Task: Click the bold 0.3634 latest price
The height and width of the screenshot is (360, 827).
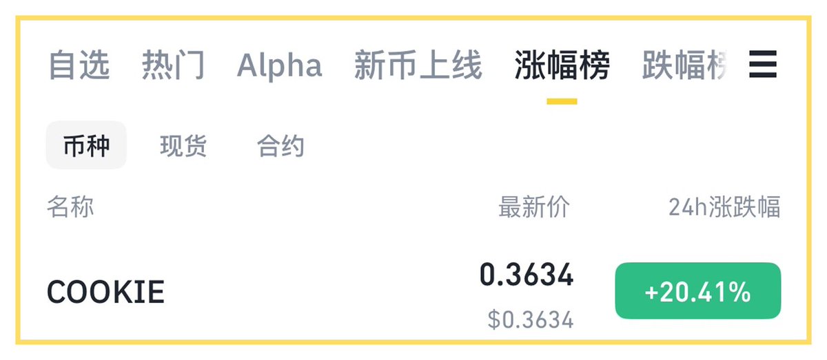Action: point(527,275)
